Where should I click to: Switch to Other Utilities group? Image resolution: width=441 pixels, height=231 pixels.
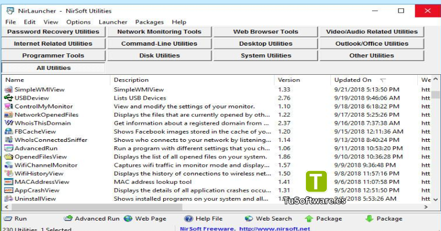click(372, 56)
